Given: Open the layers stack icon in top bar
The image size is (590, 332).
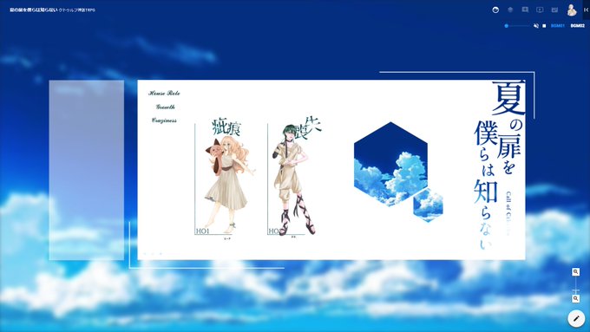Looking at the screenshot, I should (510, 10).
